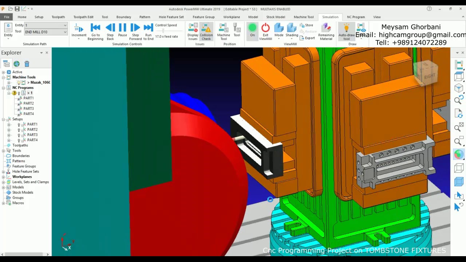This screenshot has height=262, width=466.
Task: Open the Stock Model tab
Action: [x=276, y=17]
